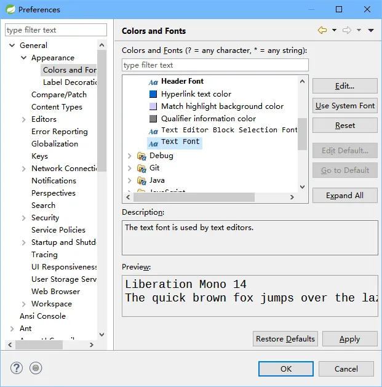Click the Spring leaf icon in title bar
The height and width of the screenshot is (387, 382).
click(10, 9)
